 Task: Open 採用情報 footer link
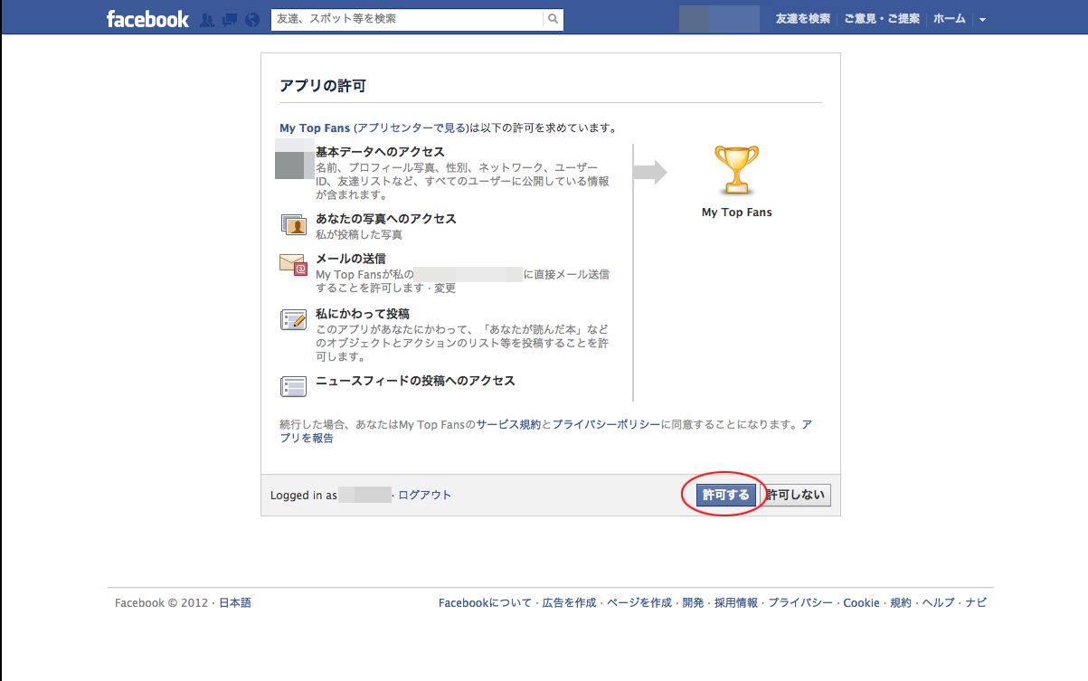point(736,603)
